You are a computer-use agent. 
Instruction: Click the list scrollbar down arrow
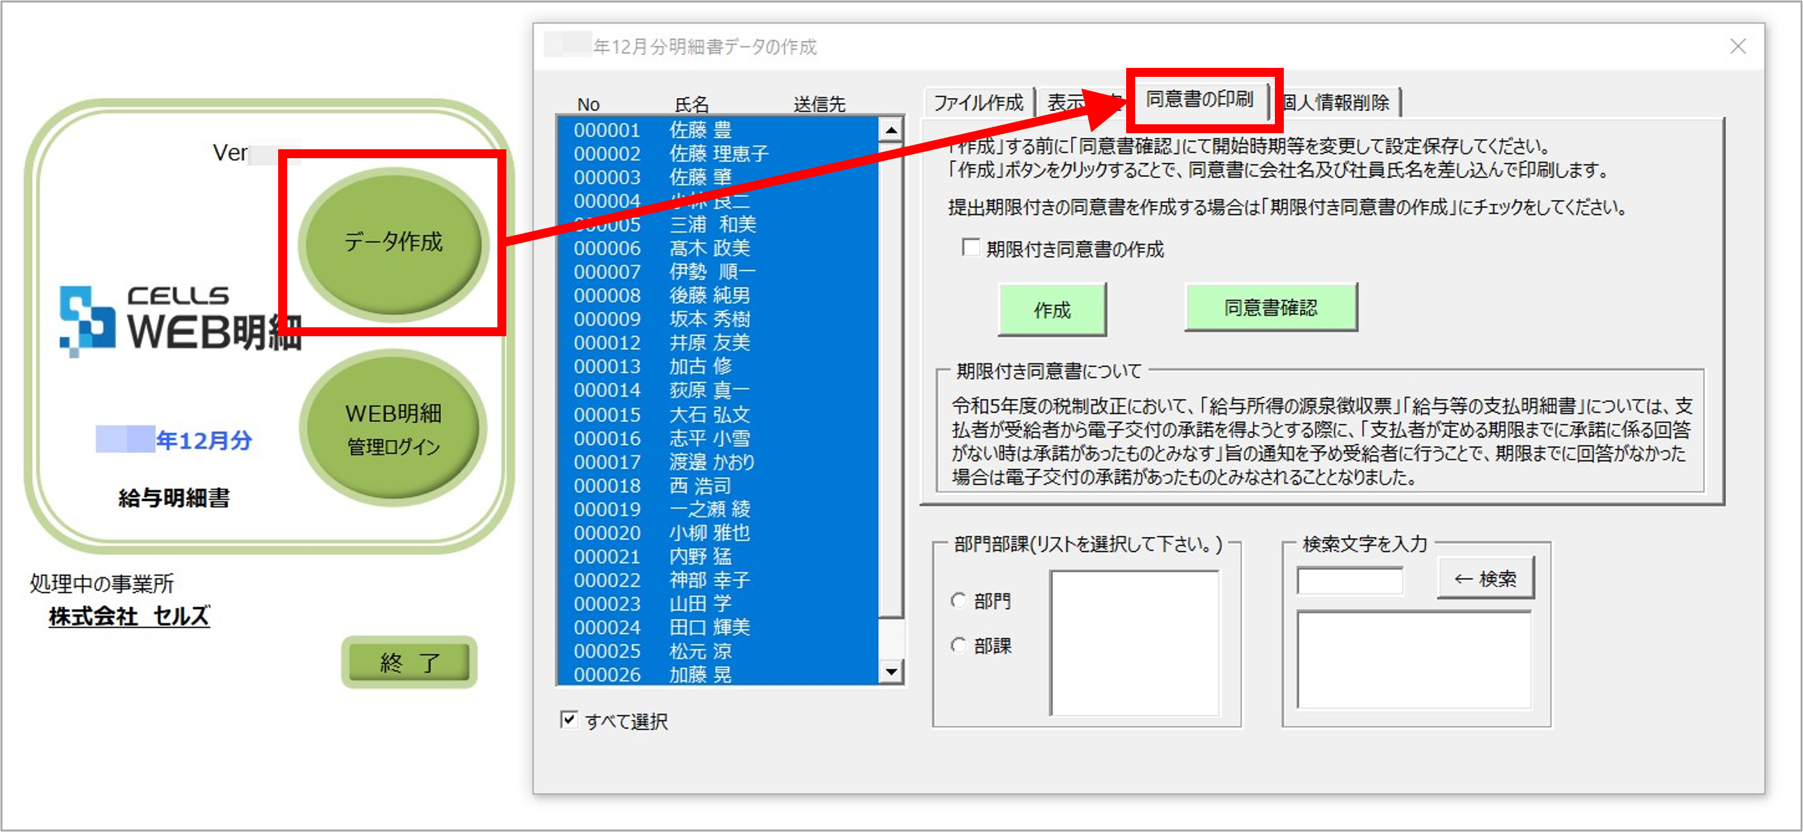tap(890, 672)
